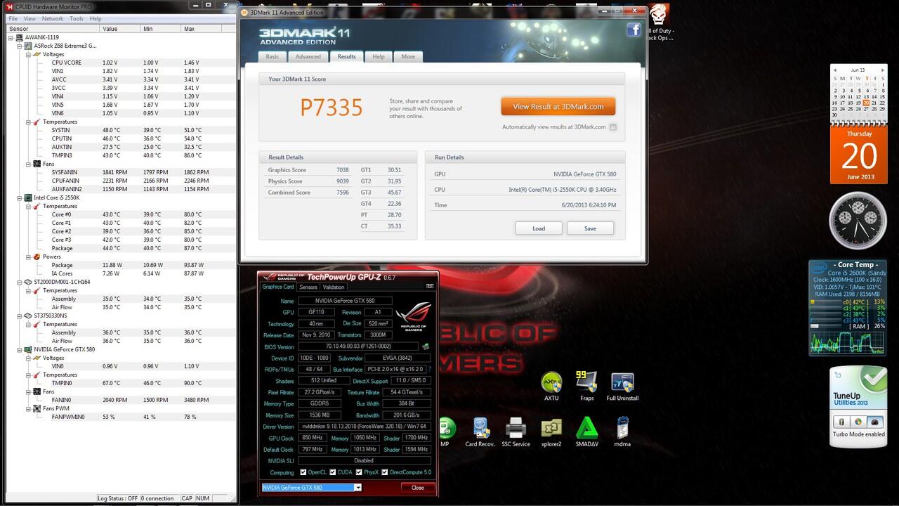Toggle CUDA checkbox in GPU-Z

click(332, 472)
